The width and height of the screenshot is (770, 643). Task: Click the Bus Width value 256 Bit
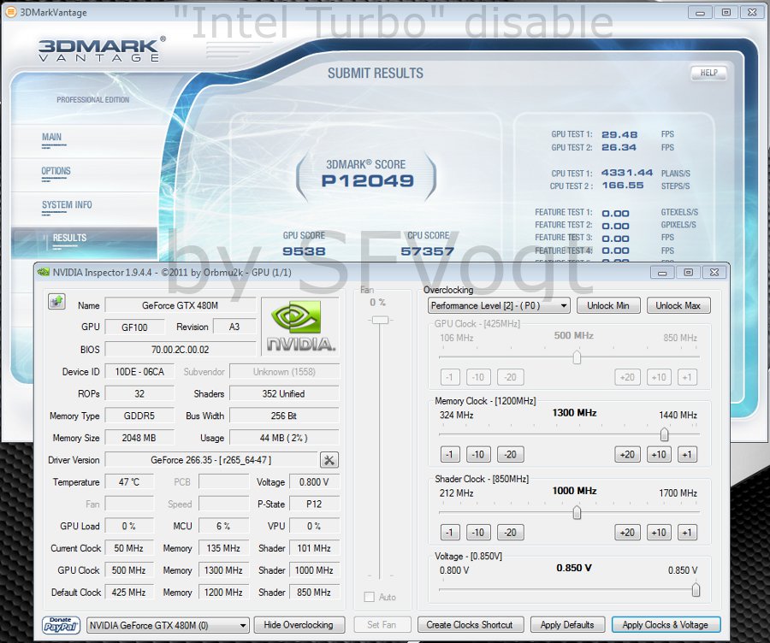[x=284, y=416]
